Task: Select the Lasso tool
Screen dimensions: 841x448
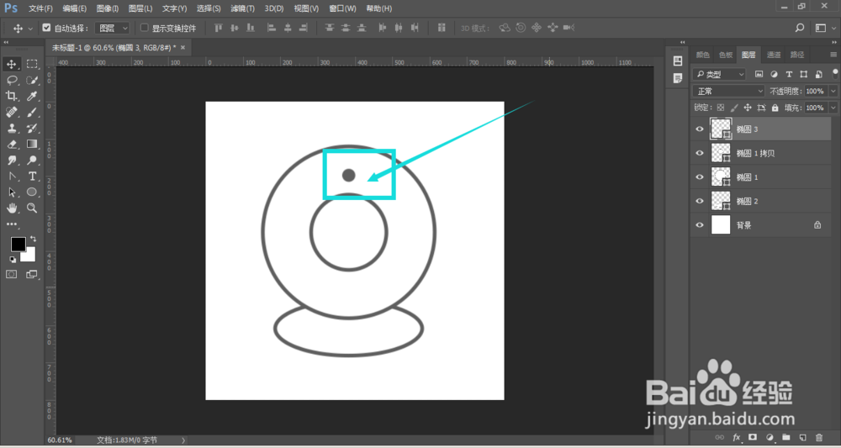Action: click(x=12, y=81)
